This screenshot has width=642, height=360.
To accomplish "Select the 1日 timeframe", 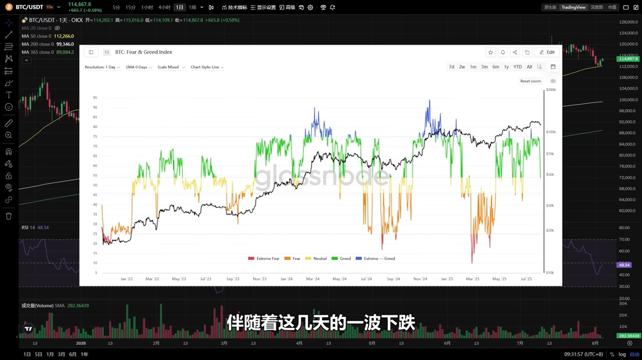I will click(180, 7).
